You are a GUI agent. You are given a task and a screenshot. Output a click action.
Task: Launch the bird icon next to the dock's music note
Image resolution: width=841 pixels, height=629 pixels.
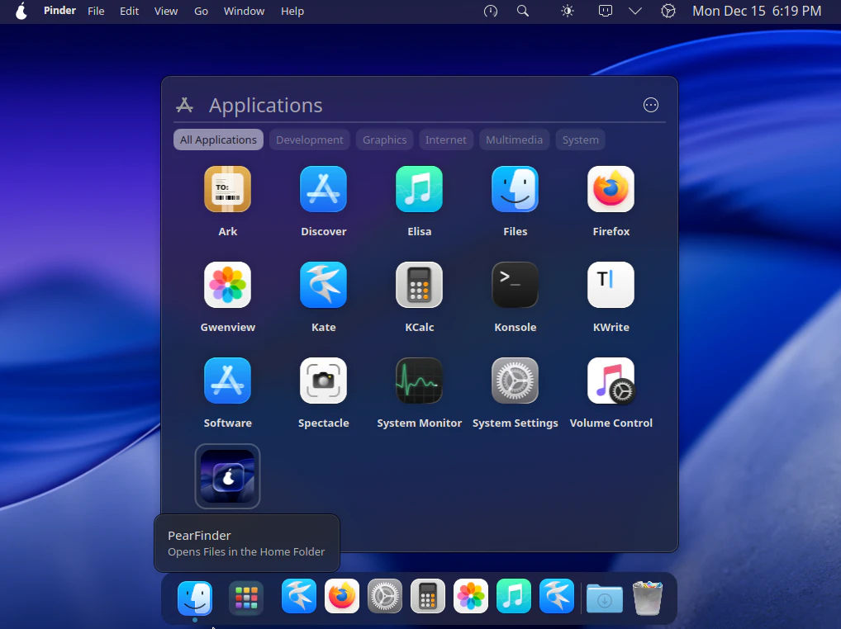point(556,596)
